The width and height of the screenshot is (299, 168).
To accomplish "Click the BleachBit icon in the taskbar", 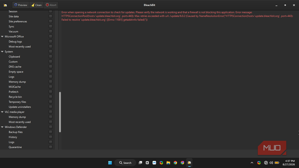I will (x=189, y=163).
